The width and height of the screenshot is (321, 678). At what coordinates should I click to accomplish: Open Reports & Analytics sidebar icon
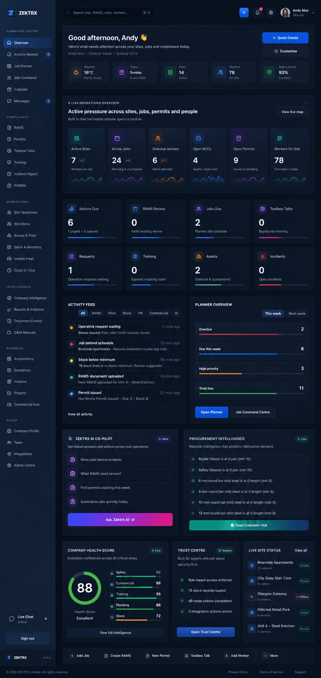(x=9, y=309)
